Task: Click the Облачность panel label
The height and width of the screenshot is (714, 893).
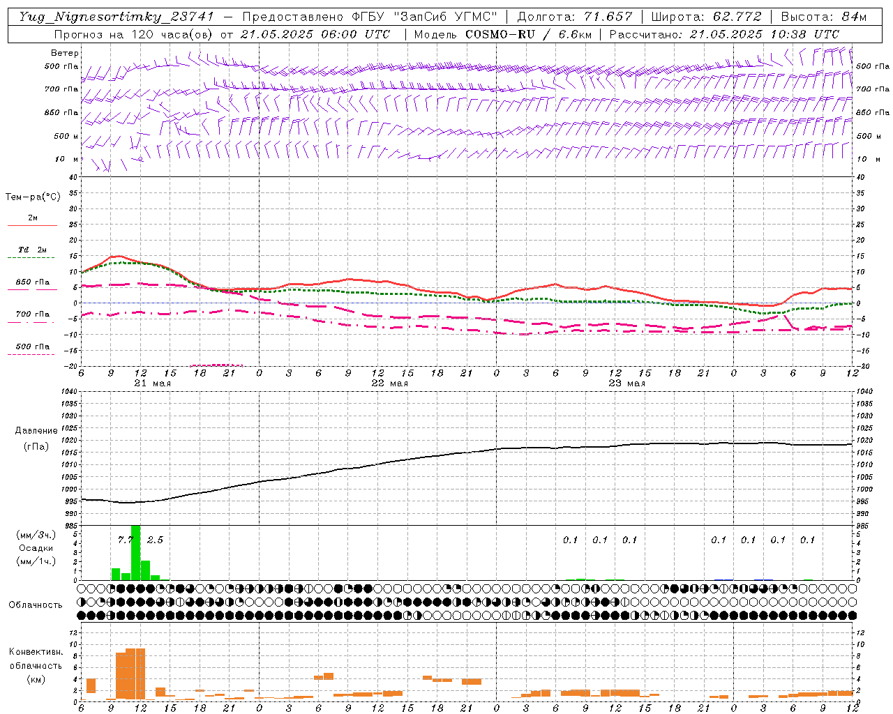Action: [x=36, y=605]
